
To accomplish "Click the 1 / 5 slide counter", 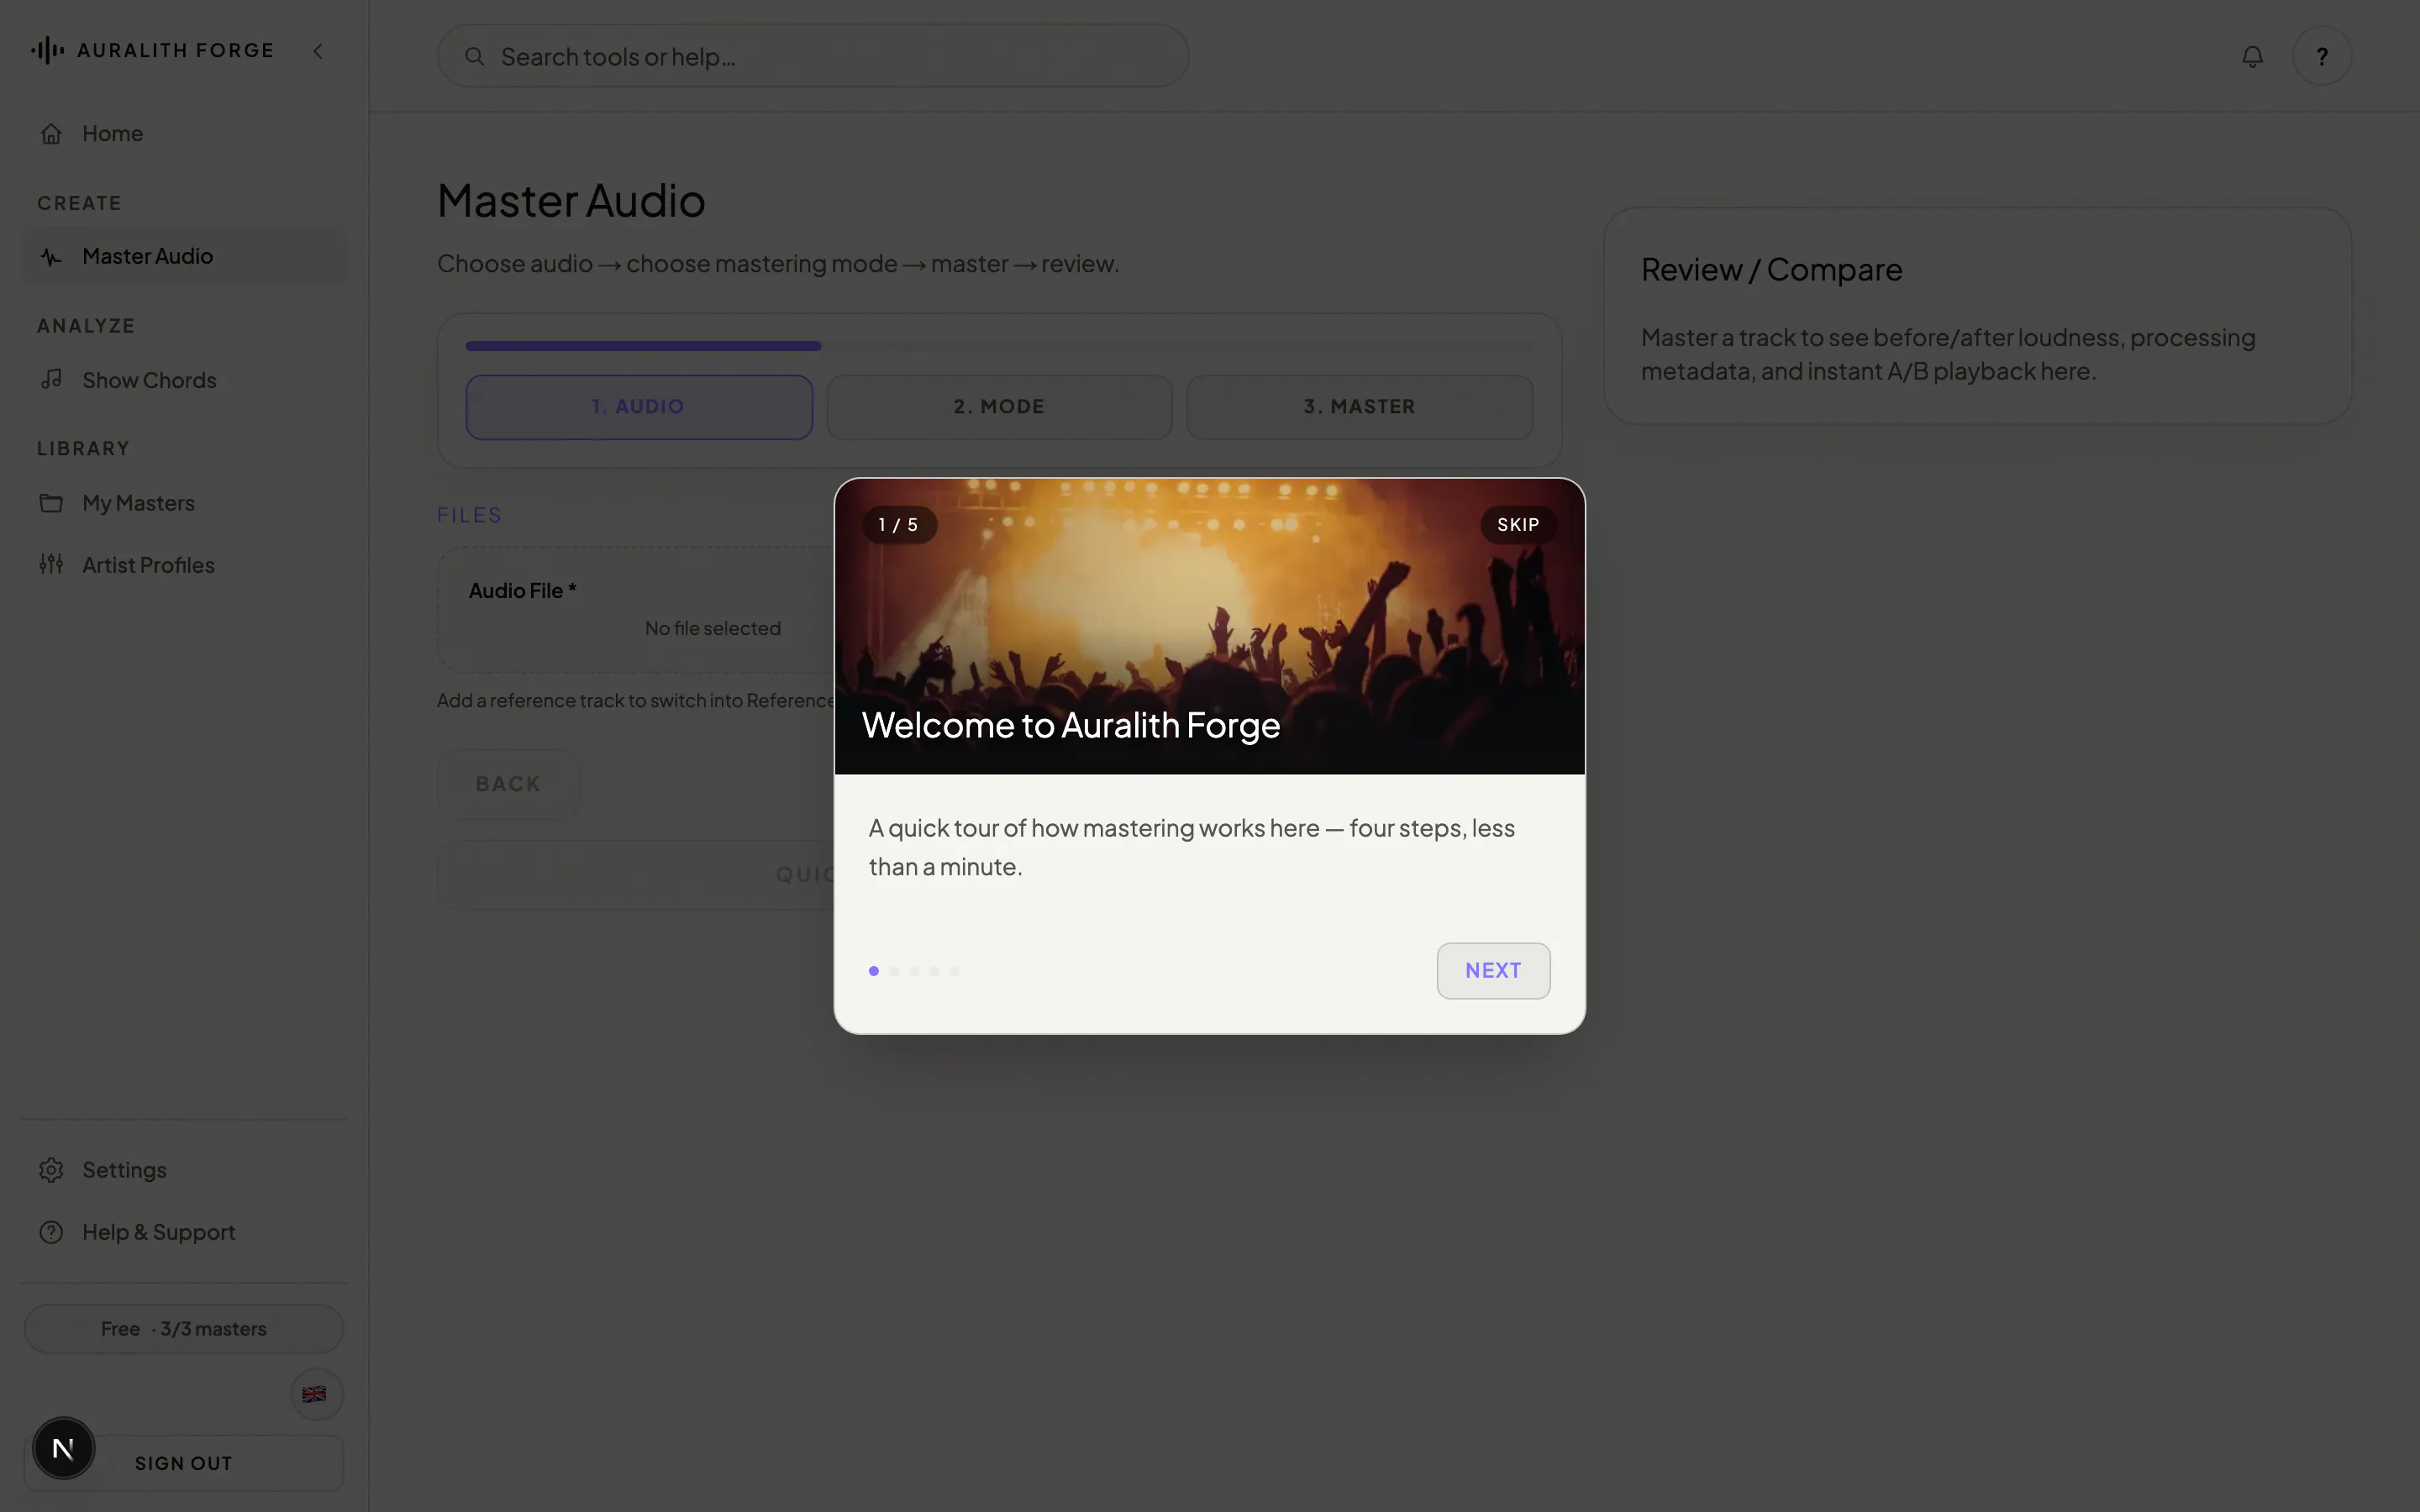I will (x=898, y=525).
